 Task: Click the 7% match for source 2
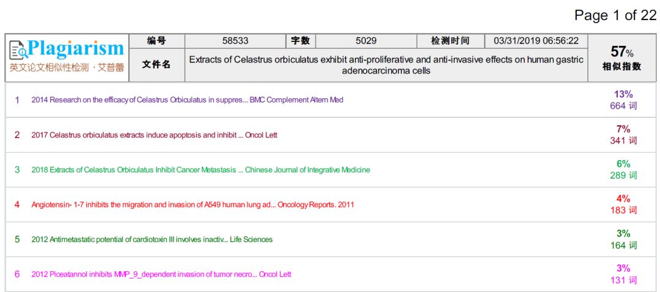coord(623,129)
